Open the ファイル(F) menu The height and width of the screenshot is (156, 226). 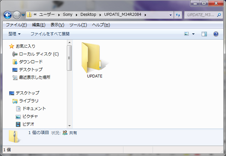click(x=16, y=25)
